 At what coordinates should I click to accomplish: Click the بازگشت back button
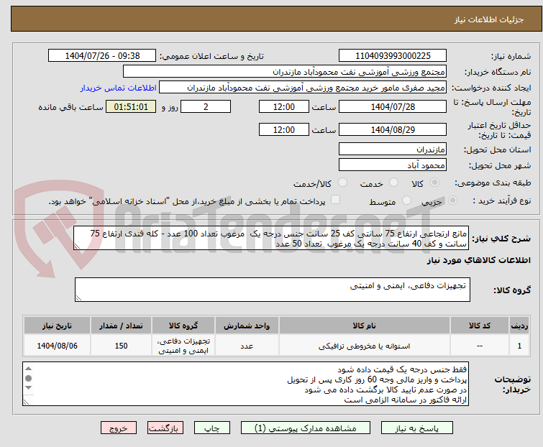coord(165,428)
